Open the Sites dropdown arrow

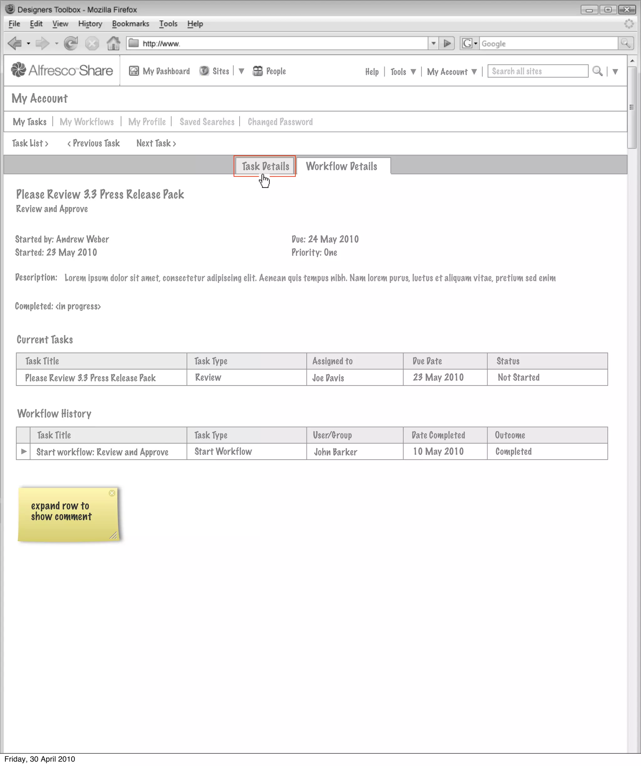tap(241, 71)
